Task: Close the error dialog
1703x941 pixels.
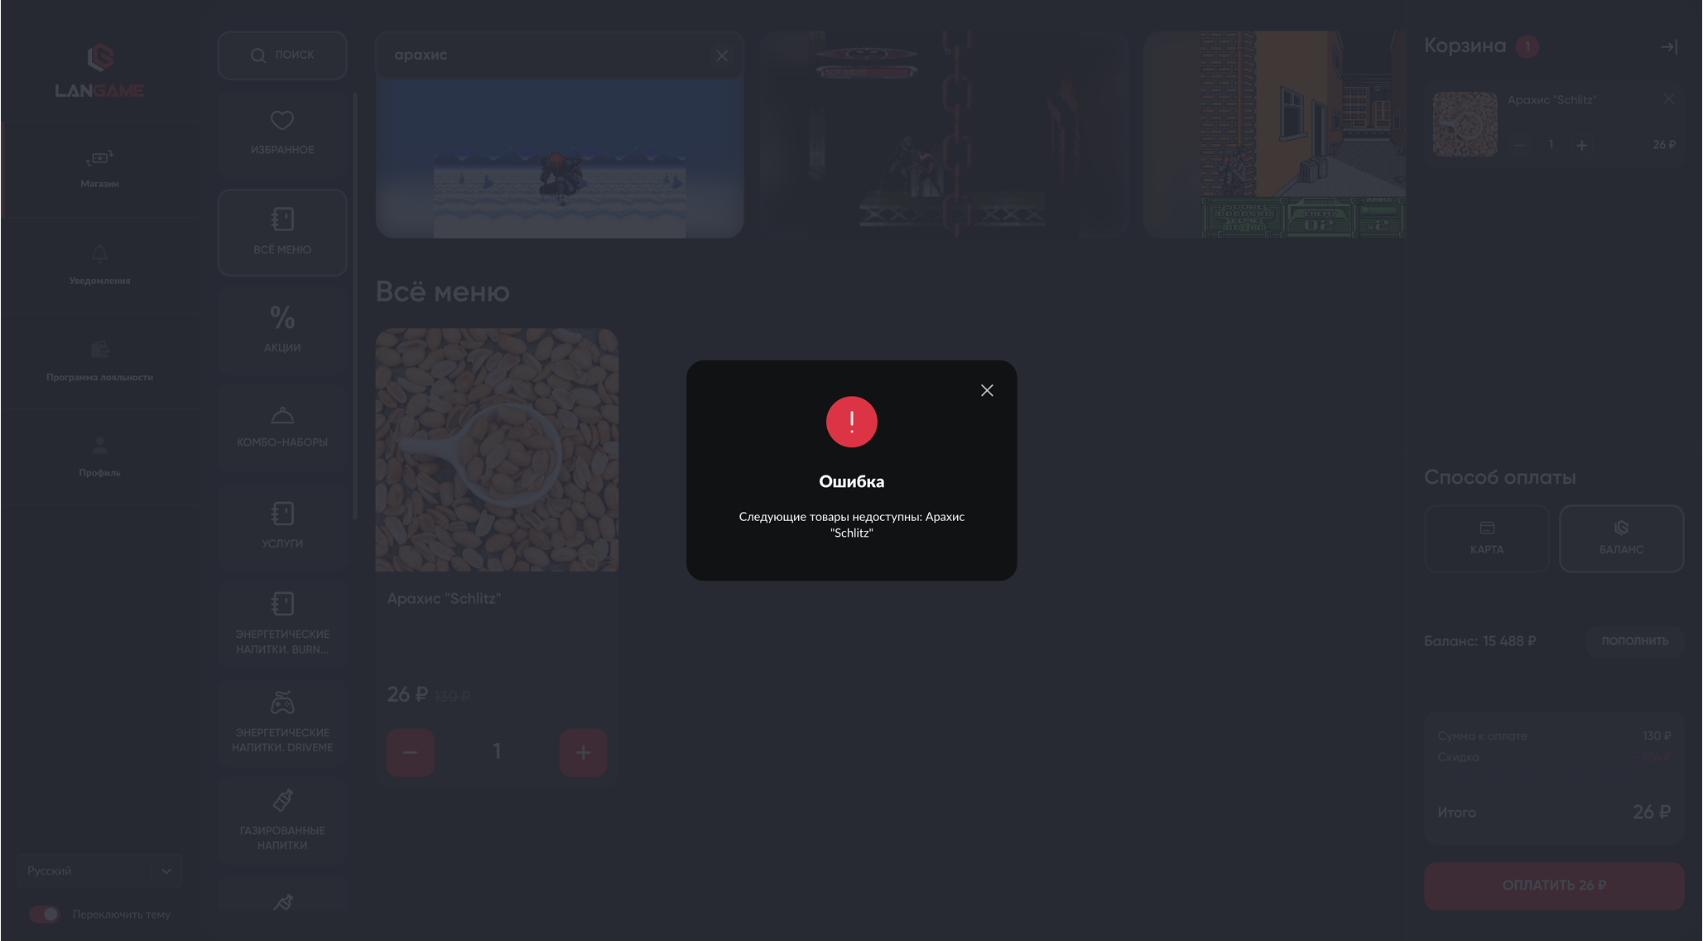Action: (x=986, y=390)
